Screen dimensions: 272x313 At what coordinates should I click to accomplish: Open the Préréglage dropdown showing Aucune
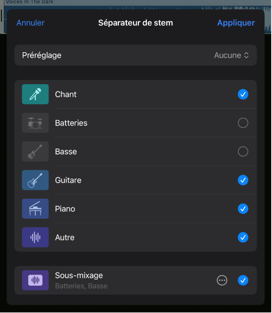click(x=231, y=55)
